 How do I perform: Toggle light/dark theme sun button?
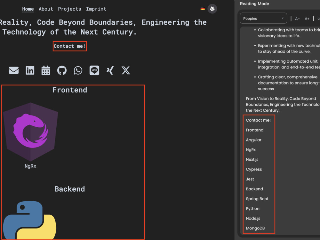click(212, 9)
